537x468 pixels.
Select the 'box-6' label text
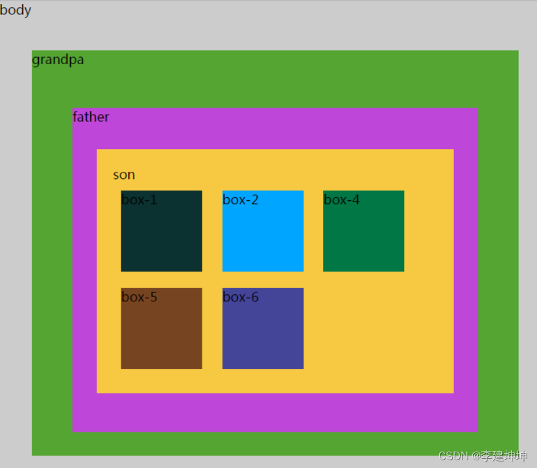(241, 297)
